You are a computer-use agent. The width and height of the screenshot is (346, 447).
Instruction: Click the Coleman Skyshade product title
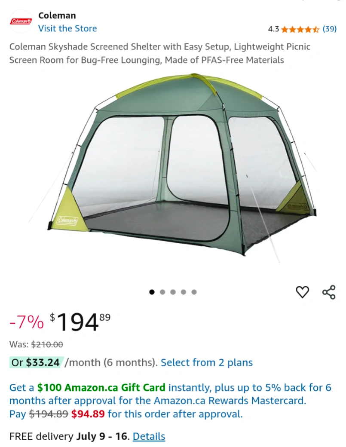(x=159, y=53)
